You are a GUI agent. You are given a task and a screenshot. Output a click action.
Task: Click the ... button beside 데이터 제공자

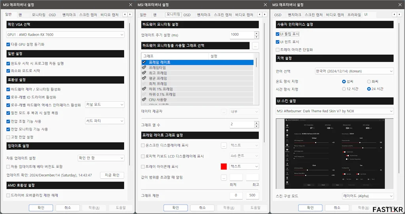click(x=224, y=112)
